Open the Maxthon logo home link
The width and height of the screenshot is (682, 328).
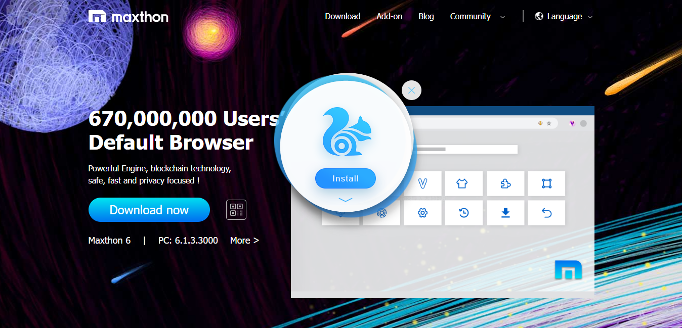[x=128, y=17]
